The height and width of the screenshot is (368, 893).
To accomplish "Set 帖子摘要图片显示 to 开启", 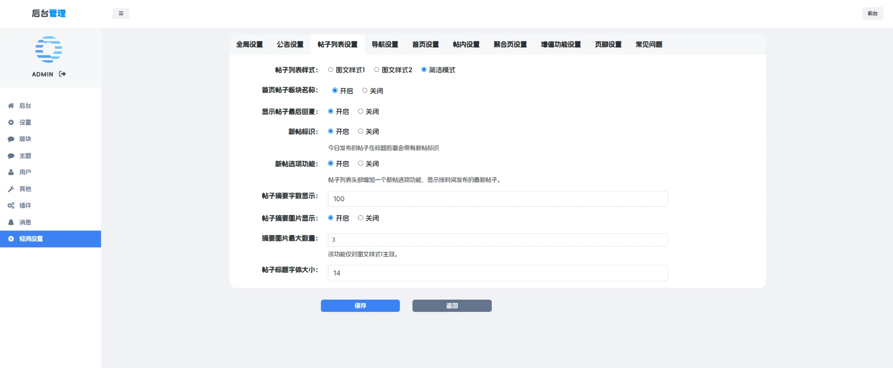I will click(331, 218).
